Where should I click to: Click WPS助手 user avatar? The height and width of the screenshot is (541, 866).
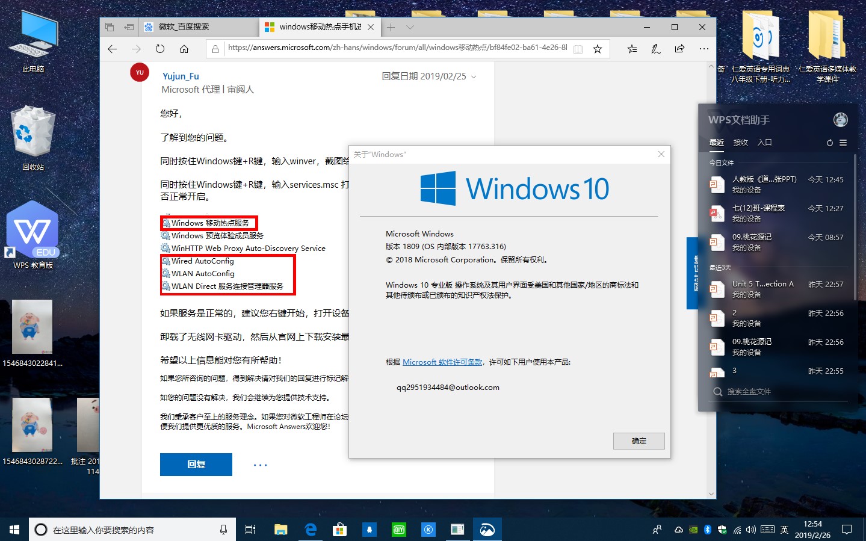coord(841,120)
